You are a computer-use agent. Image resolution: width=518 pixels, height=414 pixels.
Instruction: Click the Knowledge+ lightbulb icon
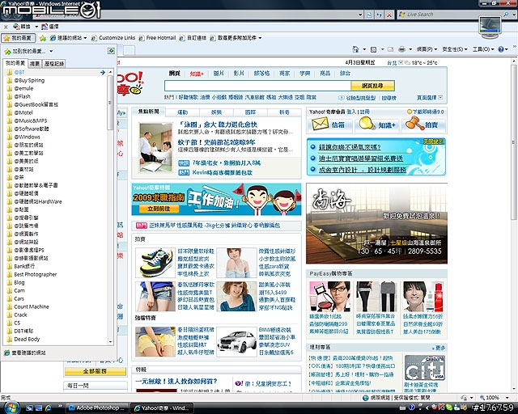coord(367,125)
